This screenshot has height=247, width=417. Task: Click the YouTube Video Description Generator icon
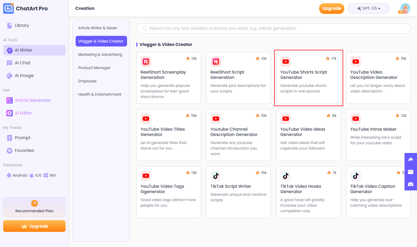pyautogui.click(x=356, y=62)
